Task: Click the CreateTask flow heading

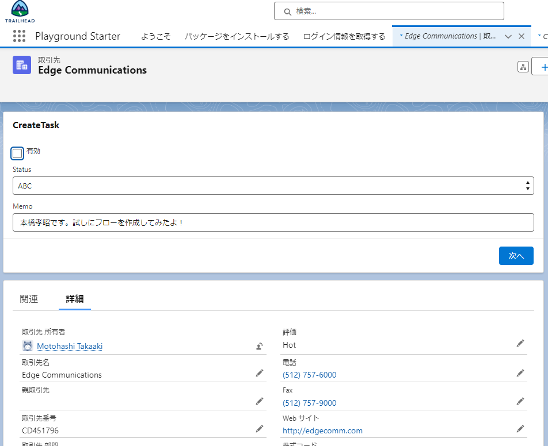Action: 36,125
